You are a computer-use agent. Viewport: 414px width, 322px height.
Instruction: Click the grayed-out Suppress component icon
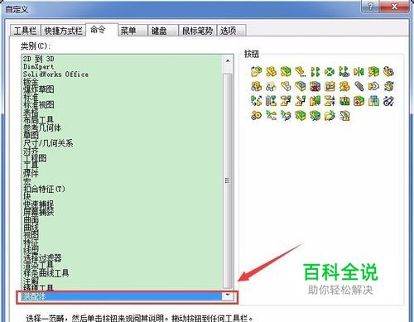(x=286, y=86)
